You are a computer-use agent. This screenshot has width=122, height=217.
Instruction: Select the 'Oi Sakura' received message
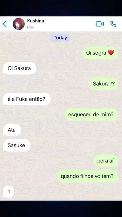(x=20, y=68)
